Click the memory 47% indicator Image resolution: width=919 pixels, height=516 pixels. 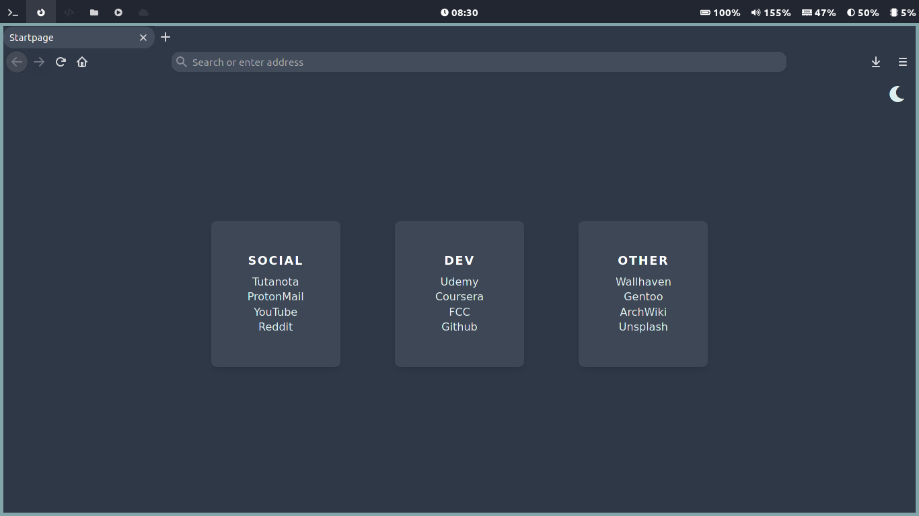pos(819,13)
